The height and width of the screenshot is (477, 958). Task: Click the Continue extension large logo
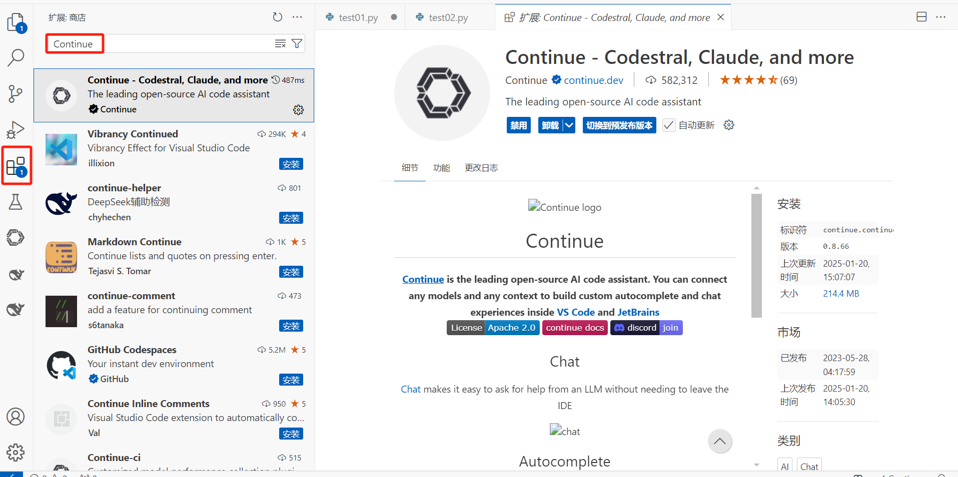[x=442, y=93]
